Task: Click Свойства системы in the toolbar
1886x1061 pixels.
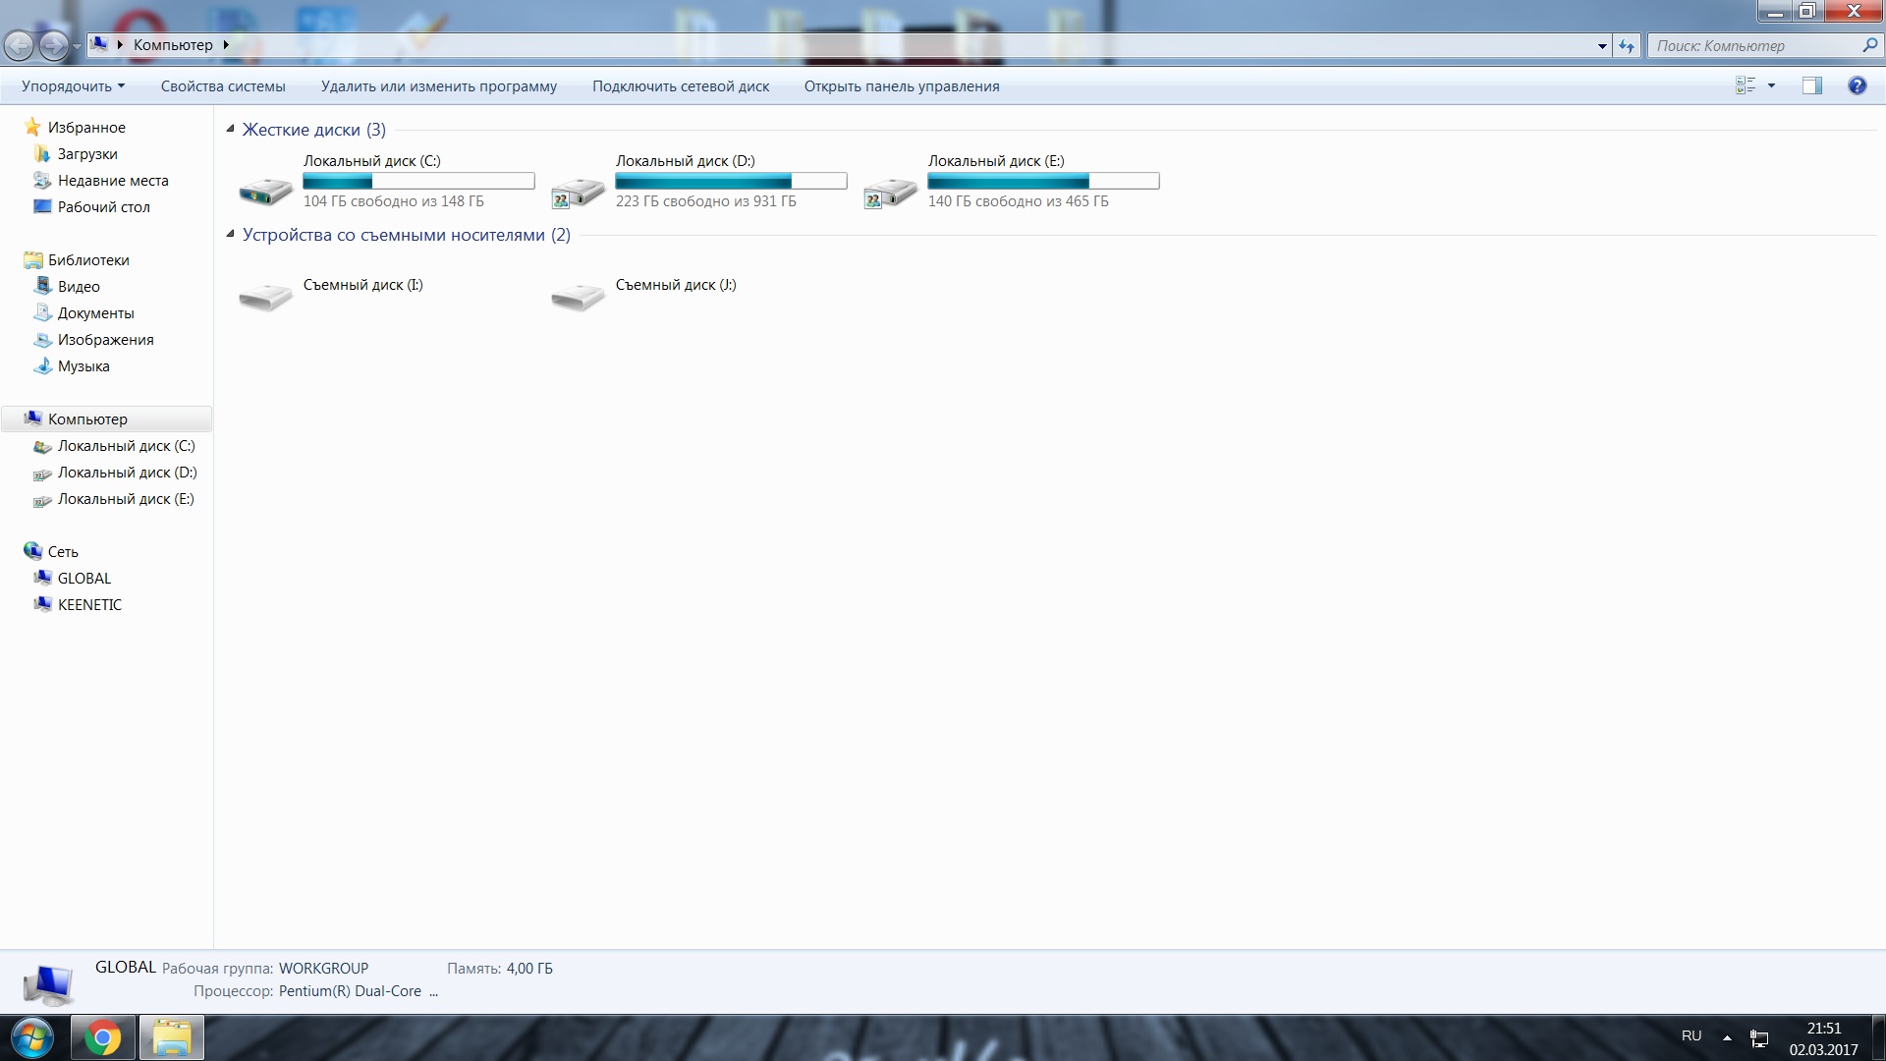Action: pyautogui.click(x=223, y=86)
